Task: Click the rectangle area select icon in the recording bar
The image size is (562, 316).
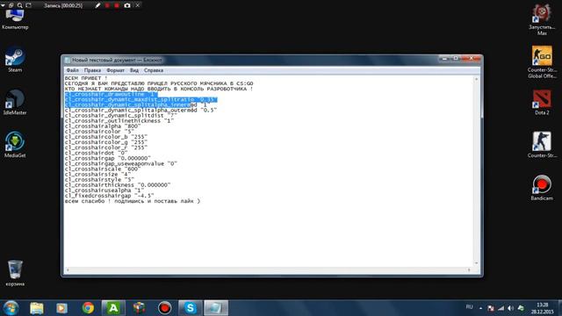Action: point(29,5)
